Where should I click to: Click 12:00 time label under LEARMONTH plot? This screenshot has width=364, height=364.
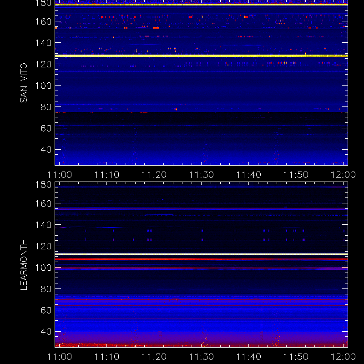coord(344,357)
